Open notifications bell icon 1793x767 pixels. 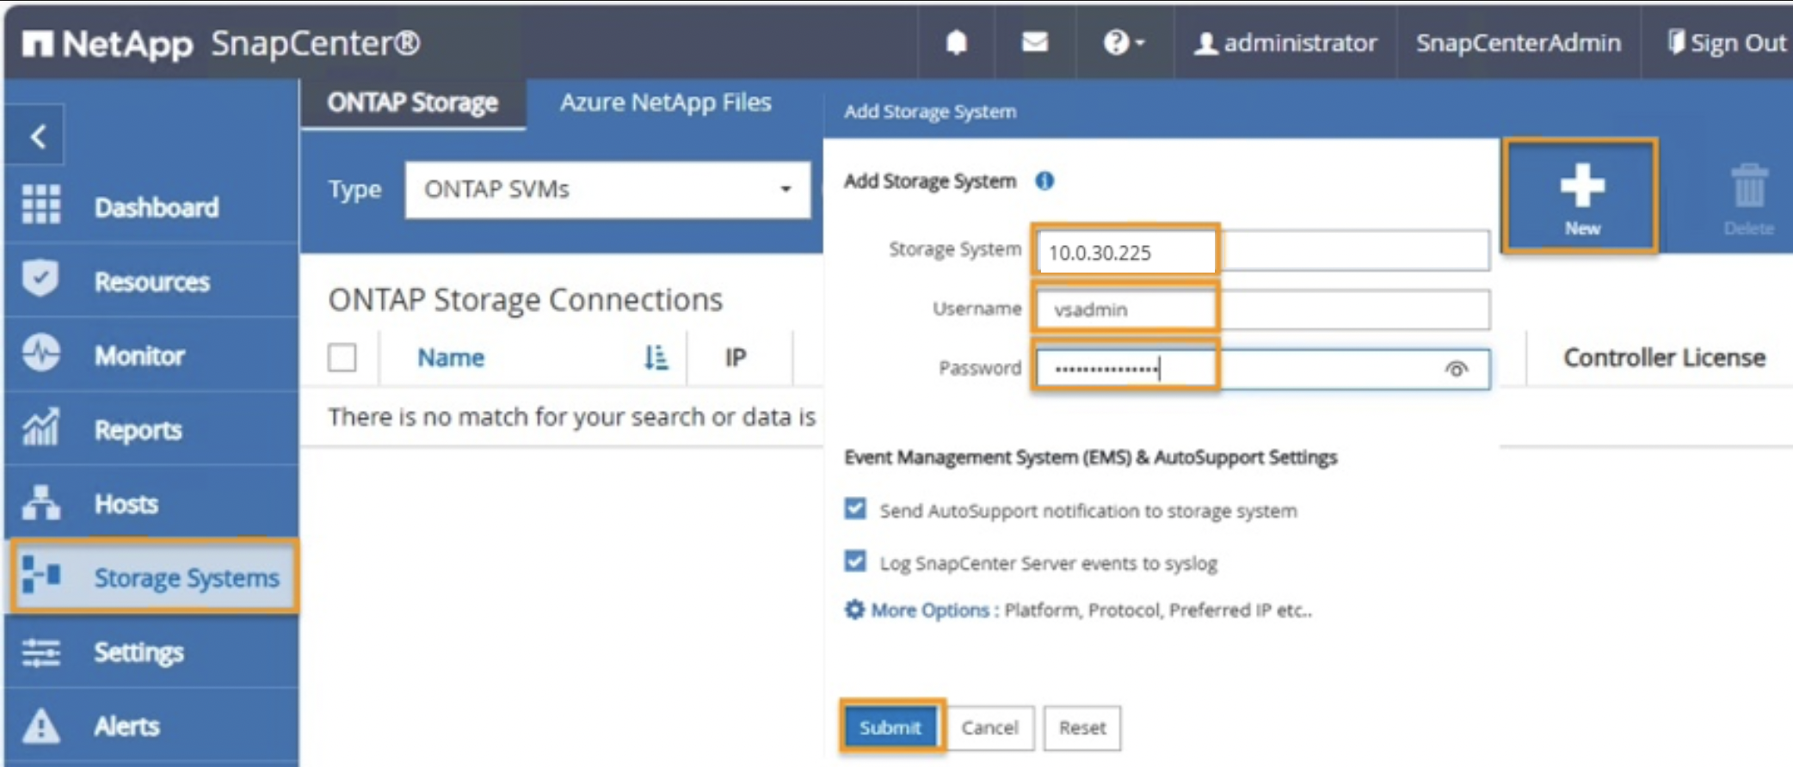[x=956, y=42]
